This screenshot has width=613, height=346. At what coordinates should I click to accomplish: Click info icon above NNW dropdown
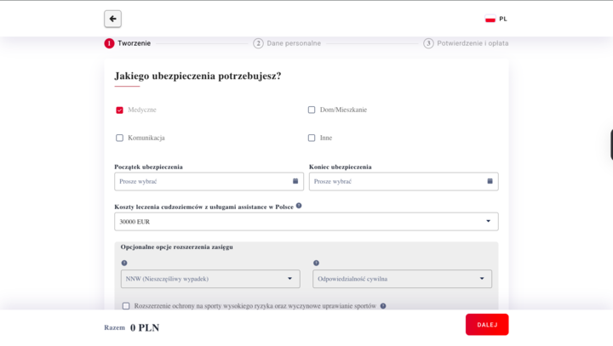click(124, 264)
